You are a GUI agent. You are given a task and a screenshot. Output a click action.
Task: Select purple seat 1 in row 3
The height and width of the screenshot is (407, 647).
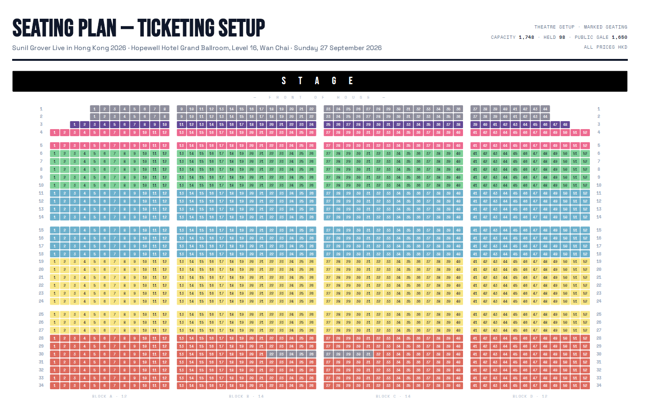pyautogui.click(x=74, y=124)
